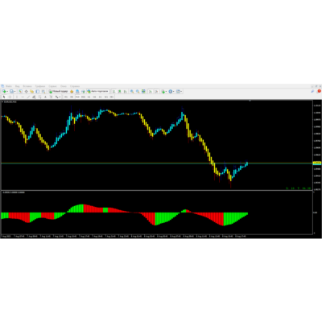Switch to the MN timeframe

click(112, 97)
